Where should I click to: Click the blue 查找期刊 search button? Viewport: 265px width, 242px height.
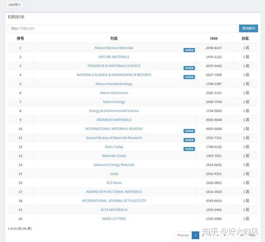(248, 28)
